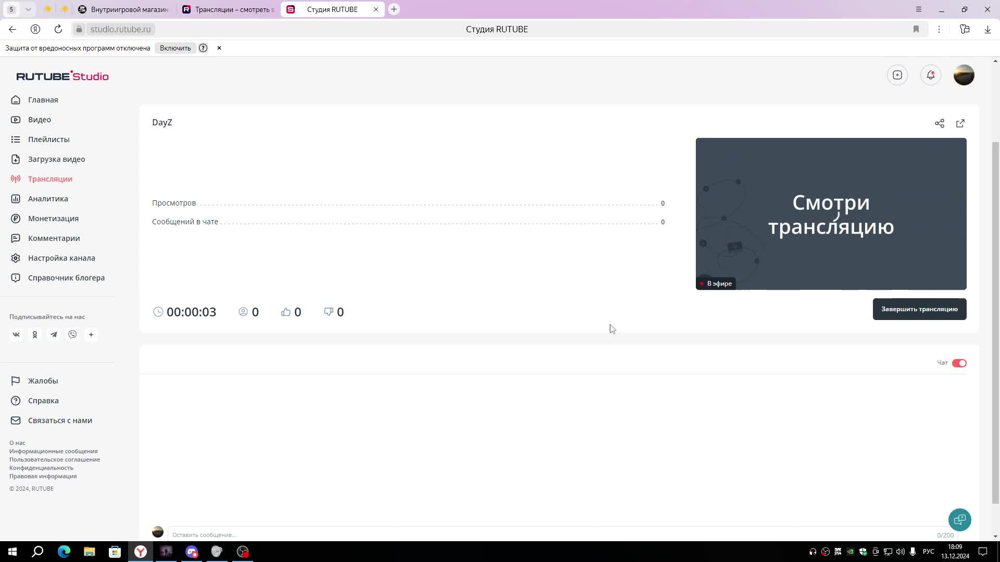Click the add video plus icon in header
This screenshot has height=562, width=1000.
click(x=897, y=75)
